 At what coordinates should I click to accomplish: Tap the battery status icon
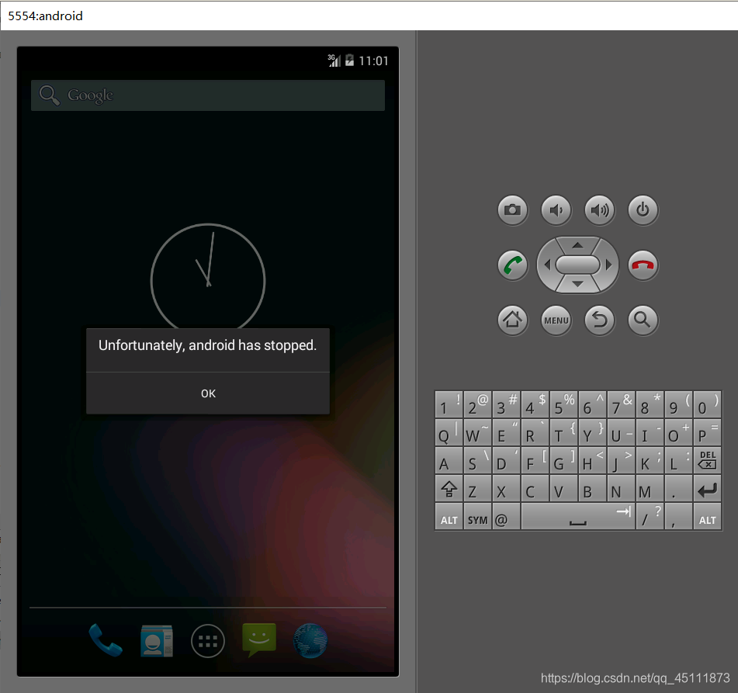[x=349, y=61]
